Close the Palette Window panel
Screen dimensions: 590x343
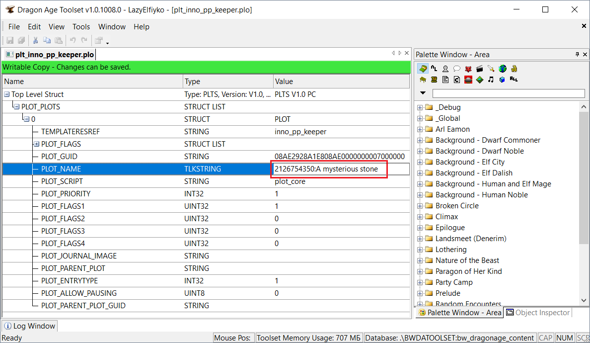(585, 55)
